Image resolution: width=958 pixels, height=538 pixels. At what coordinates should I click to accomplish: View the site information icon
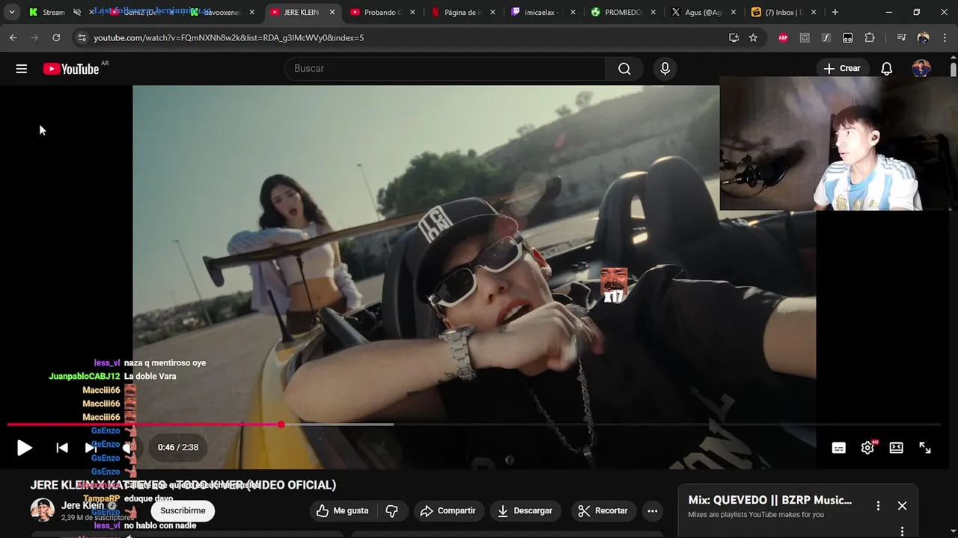pyautogui.click(x=82, y=37)
